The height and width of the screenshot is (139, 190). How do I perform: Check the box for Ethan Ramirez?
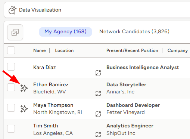[11, 87]
